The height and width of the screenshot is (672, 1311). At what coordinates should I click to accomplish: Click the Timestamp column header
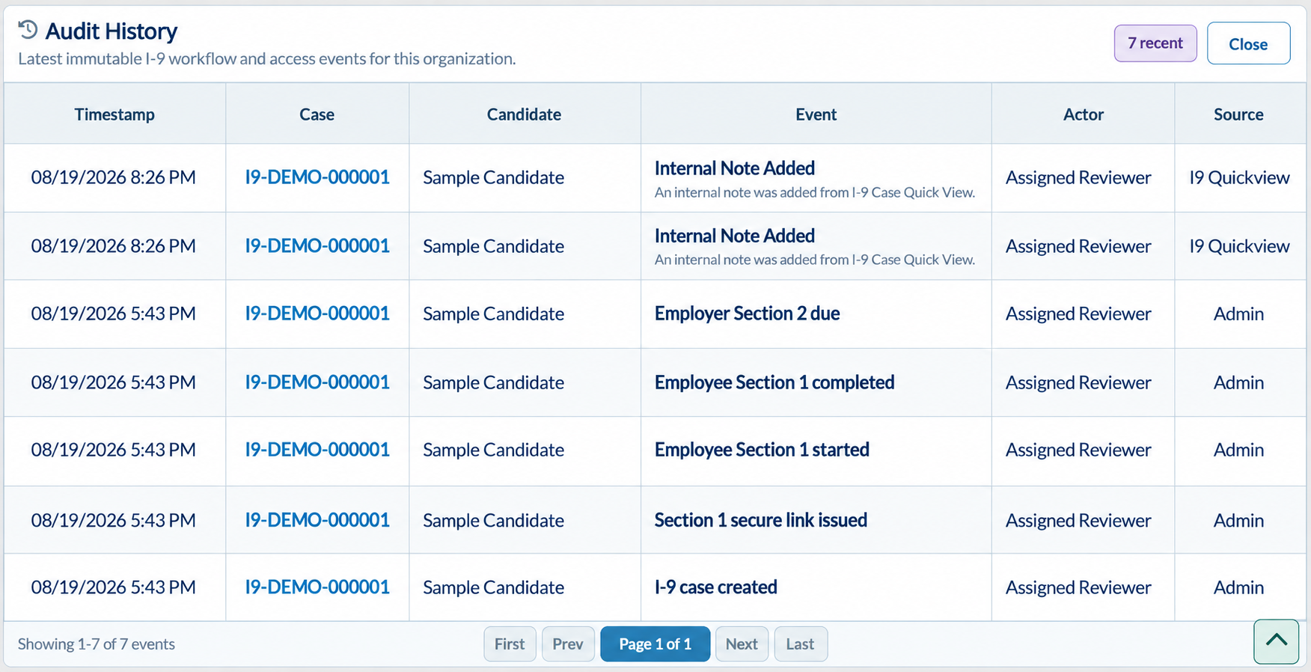pos(114,114)
